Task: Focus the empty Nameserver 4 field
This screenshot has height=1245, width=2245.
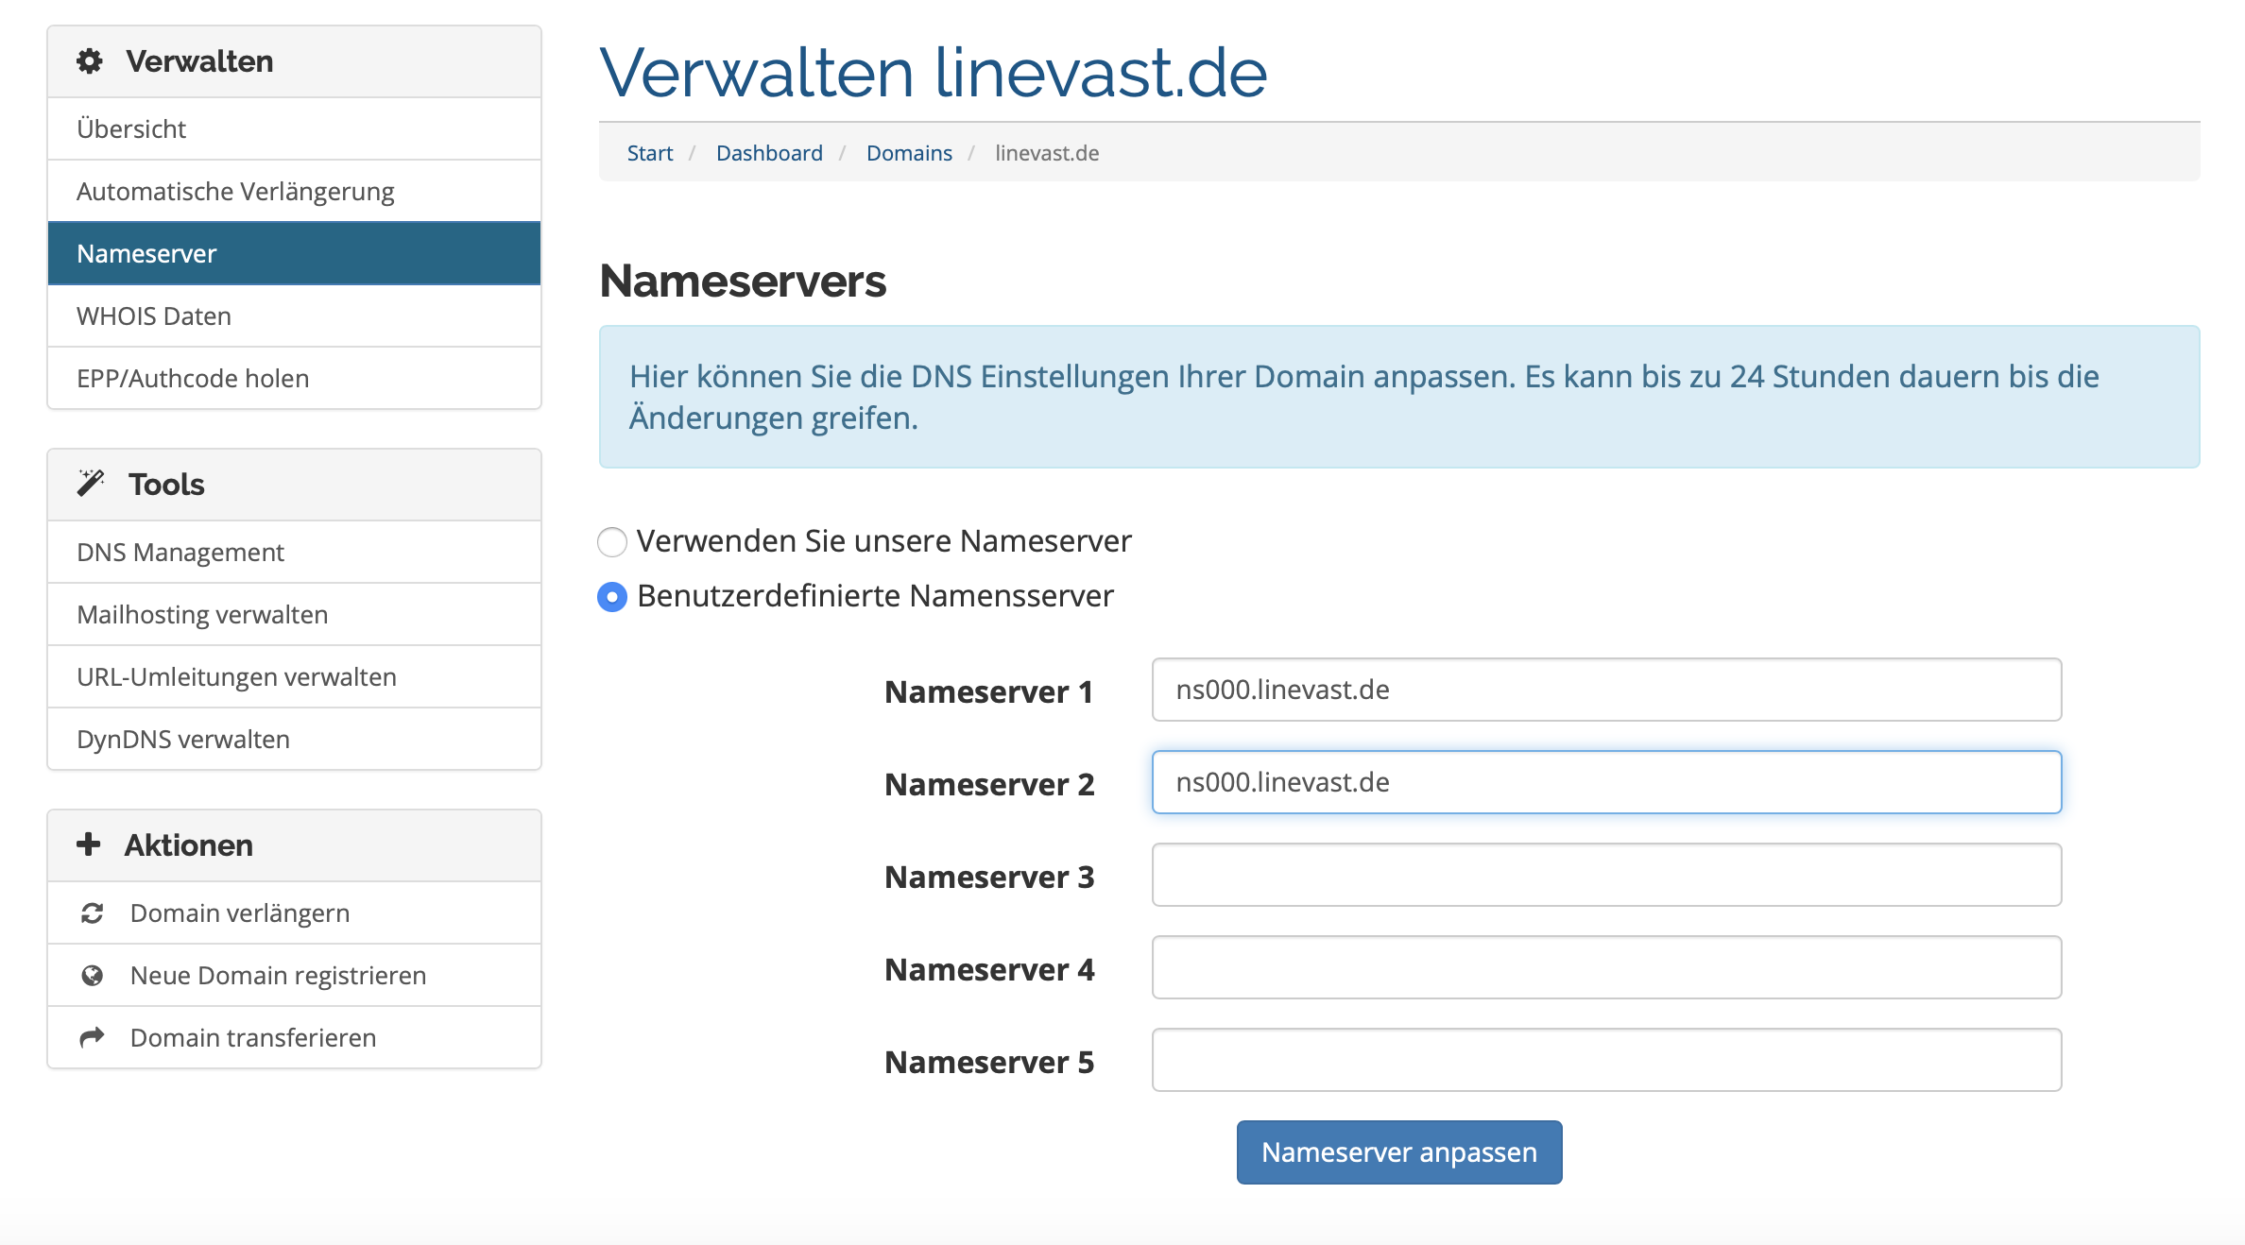Action: pyautogui.click(x=1606, y=967)
